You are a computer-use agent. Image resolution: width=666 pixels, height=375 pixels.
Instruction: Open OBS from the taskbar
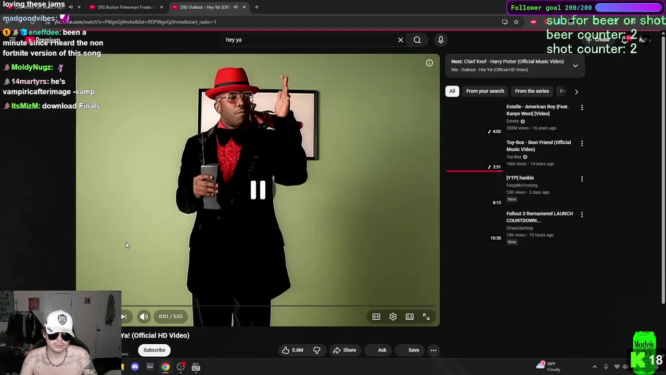point(181,367)
